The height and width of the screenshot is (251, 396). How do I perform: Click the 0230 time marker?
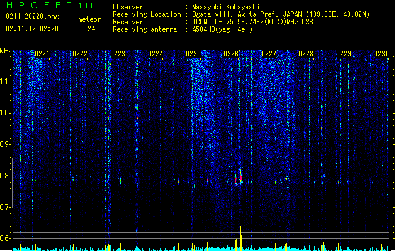[x=382, y=54]
